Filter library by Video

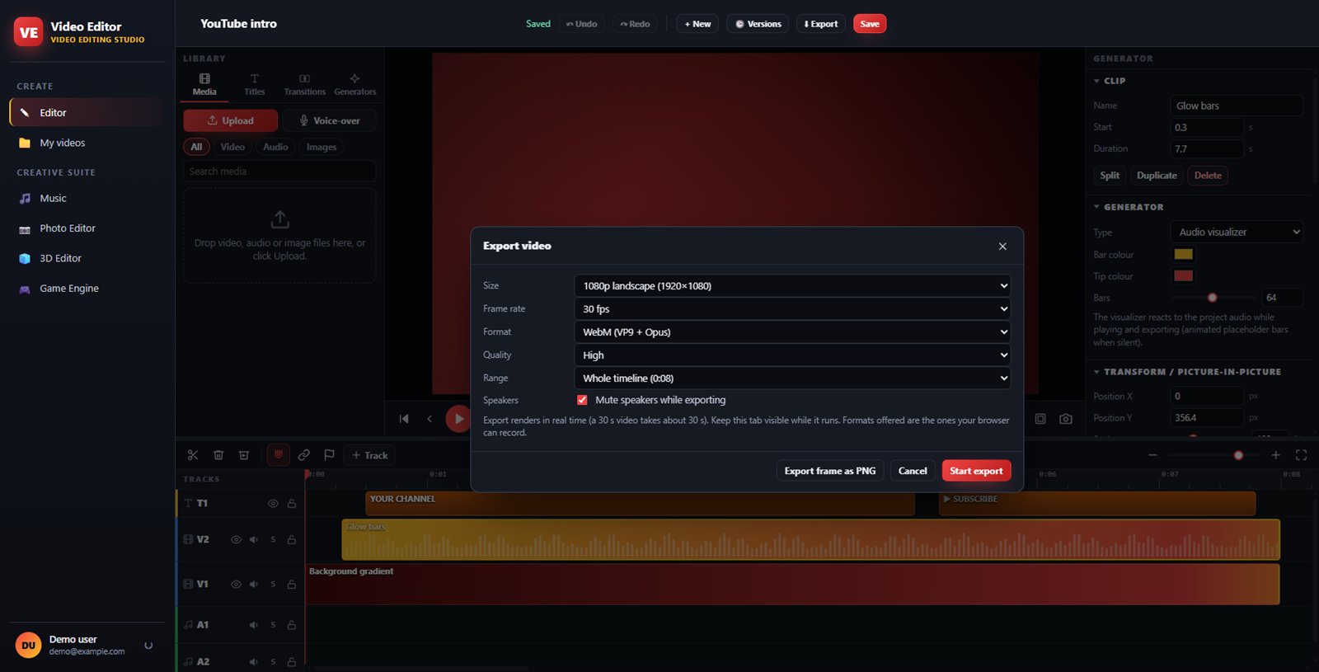pos(232,147)
